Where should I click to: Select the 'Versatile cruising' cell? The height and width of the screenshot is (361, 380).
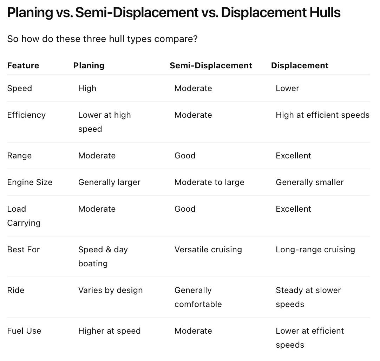pos(208,250)
